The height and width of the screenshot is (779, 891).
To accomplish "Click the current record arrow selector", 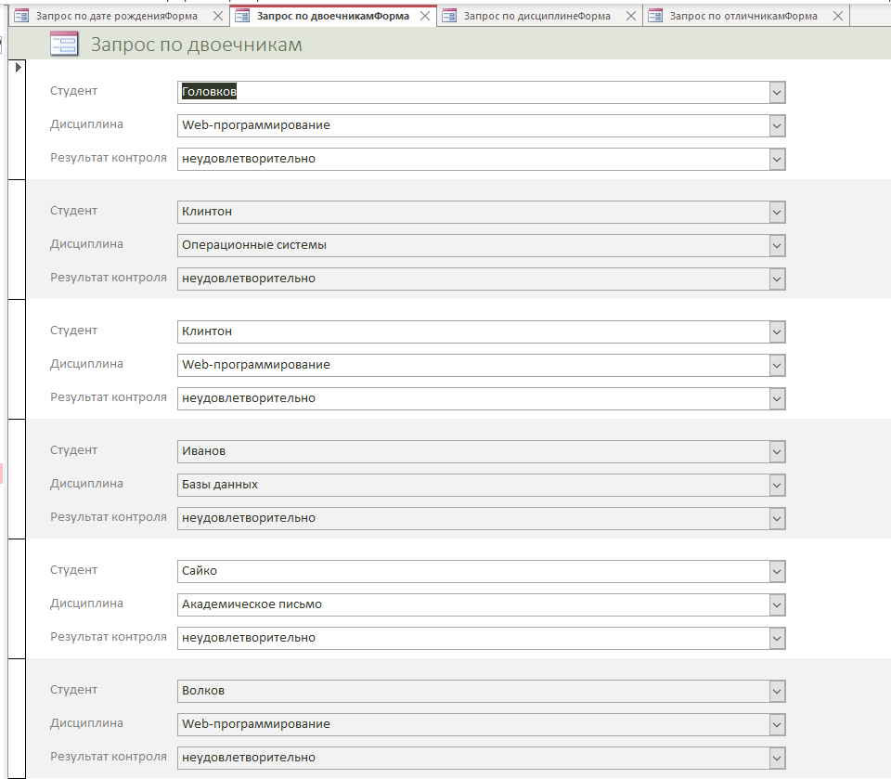I will point(19,67).
